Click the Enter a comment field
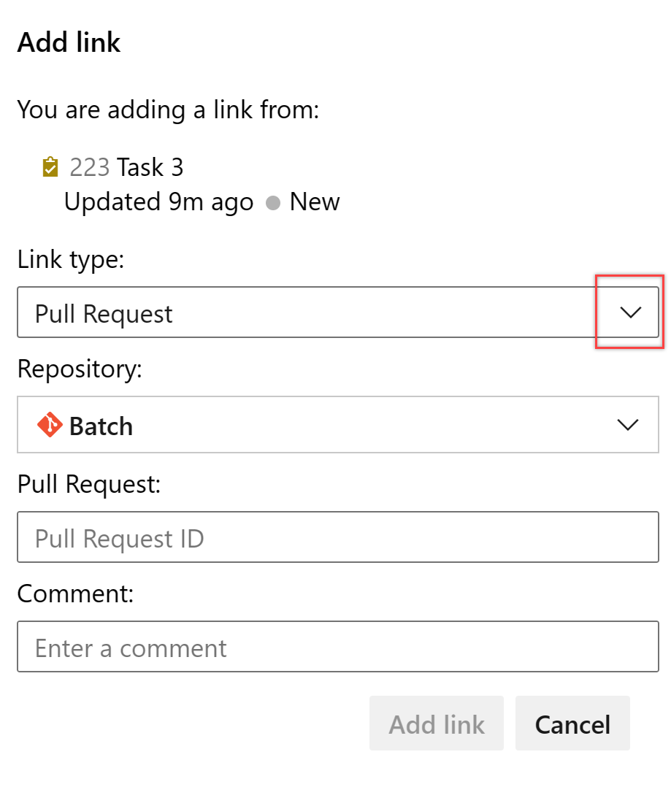This screenshot has height=787, width=671. click(336, 647)
